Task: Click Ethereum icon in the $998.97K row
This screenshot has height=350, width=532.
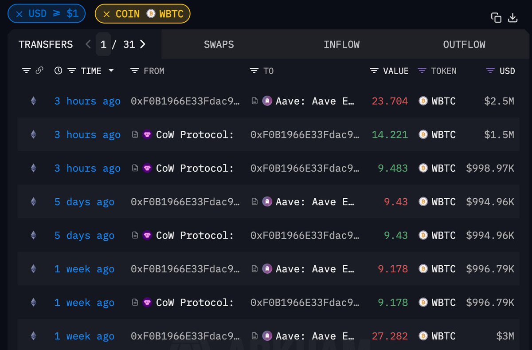Action: tap(33, 168)
